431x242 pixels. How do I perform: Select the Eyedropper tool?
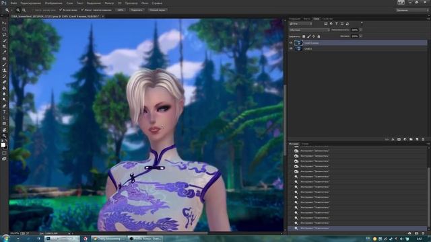pos(4,52)
